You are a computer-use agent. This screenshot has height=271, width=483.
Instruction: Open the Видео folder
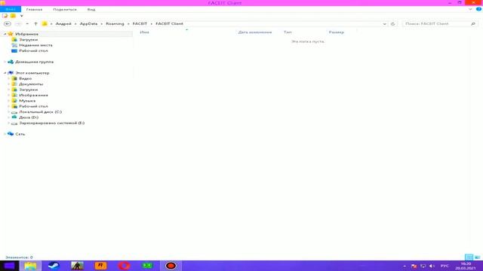(25, 78)
